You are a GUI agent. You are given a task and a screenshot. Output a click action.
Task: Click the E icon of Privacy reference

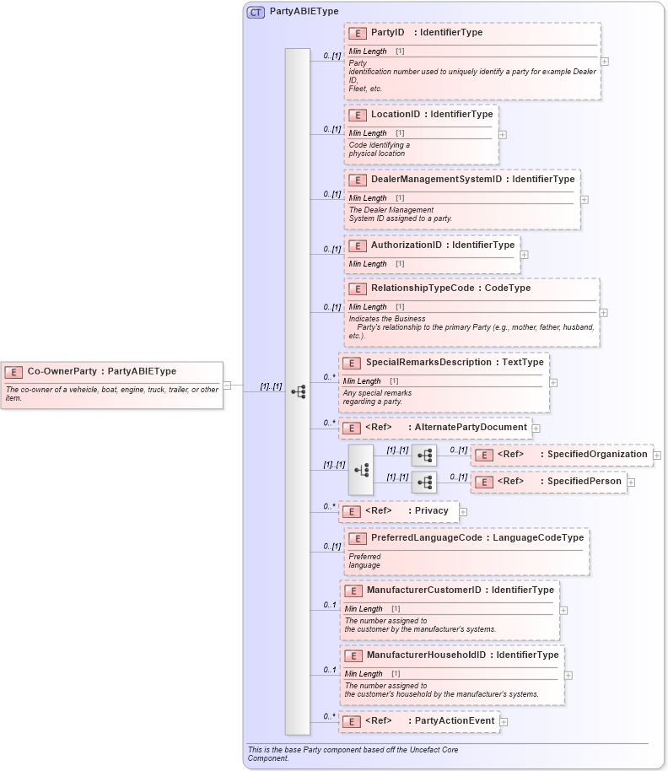352,512
